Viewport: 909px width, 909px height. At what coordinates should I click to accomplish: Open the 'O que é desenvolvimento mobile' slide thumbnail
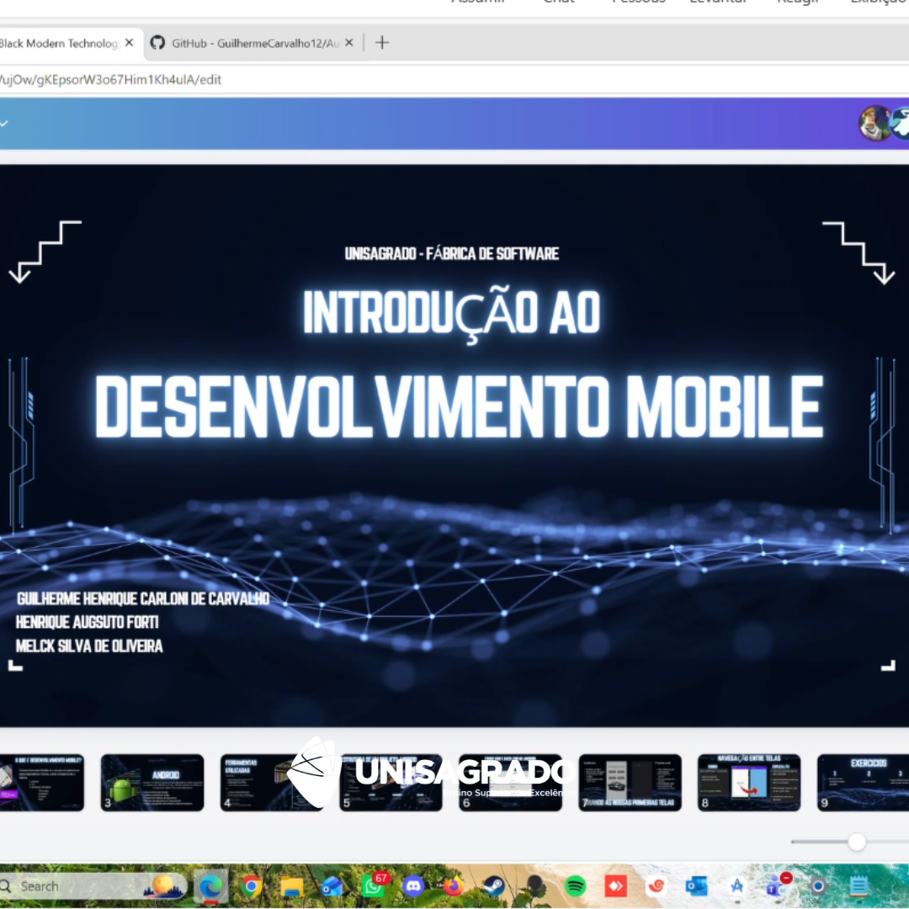(42, 783)
